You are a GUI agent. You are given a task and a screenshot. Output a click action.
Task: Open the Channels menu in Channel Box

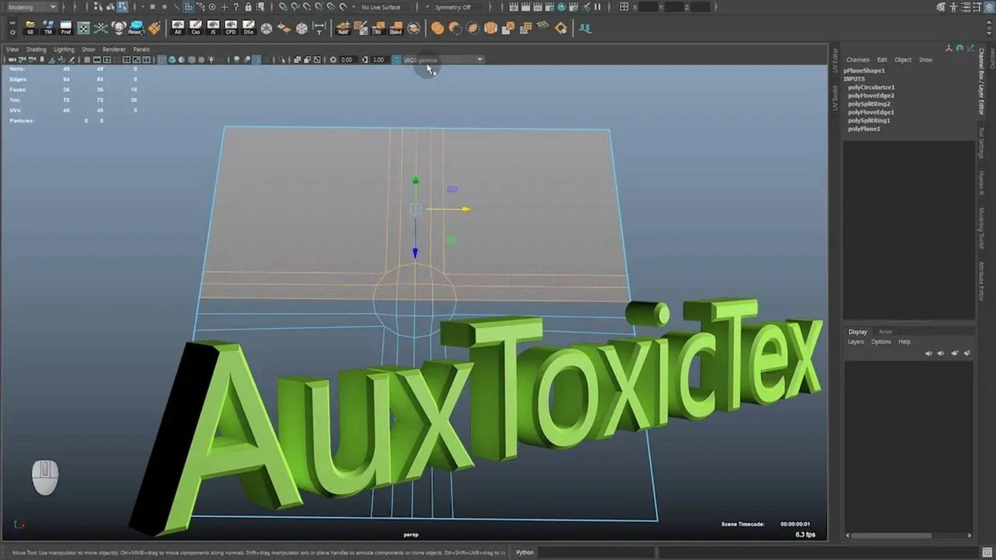[858, 60]
